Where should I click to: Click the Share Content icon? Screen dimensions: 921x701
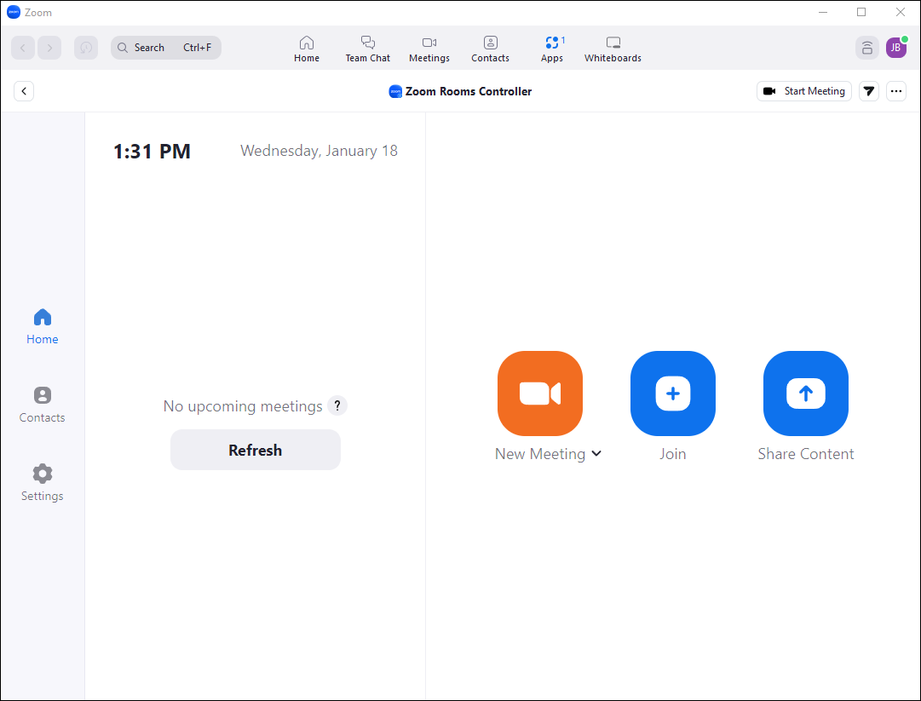pyautogui.click(x=806, y=394)
